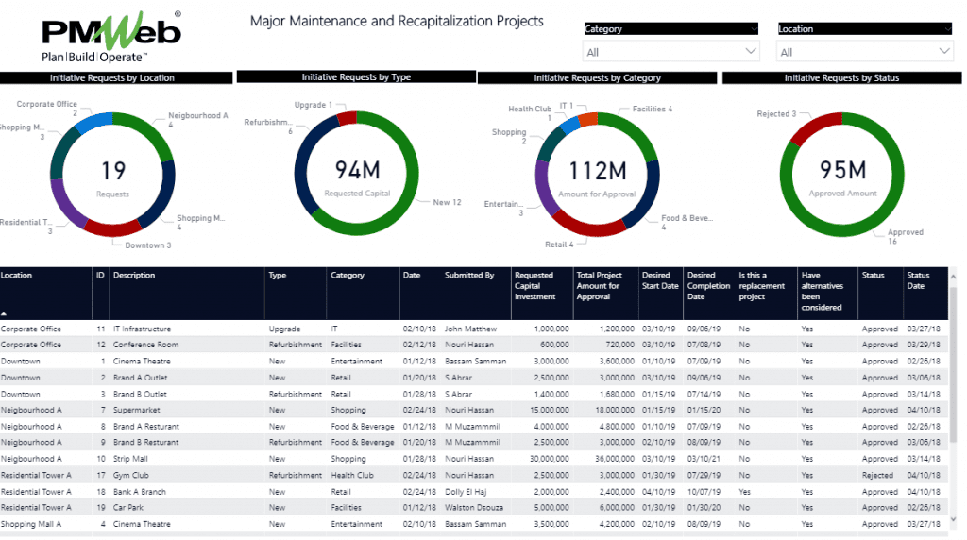
Task: Click the 'Rejected' status in Gym Club row
Action: click(877, 475)
